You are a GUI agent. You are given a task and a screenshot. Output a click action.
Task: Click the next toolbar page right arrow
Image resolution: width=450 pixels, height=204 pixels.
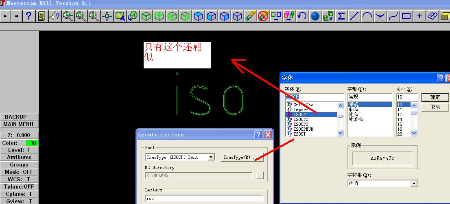click(17, 16)
